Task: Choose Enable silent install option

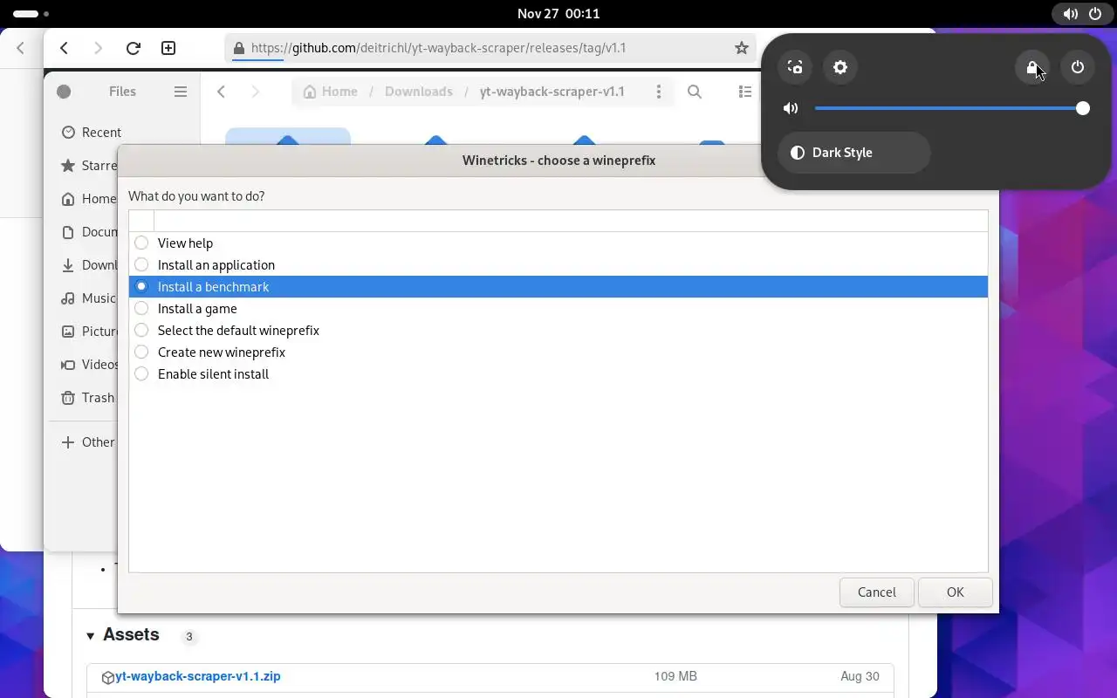Action: tap(141, 374)
